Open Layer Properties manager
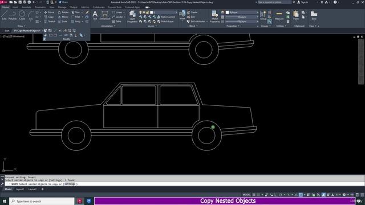This screenshot has height=205, width=365. 132,17
